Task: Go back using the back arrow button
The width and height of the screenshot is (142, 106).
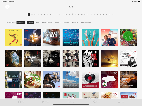Action: coord(7,7)
